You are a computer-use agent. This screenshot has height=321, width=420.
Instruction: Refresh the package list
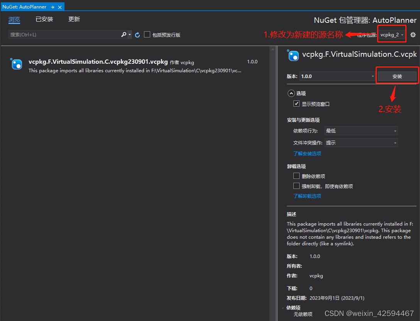click(x=137, y=34)
